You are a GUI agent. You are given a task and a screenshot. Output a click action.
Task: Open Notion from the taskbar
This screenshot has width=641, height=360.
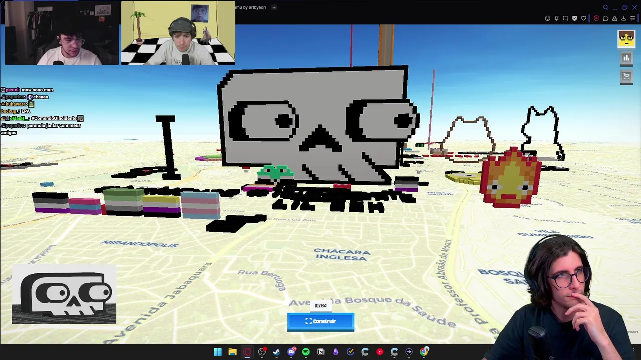pyautogui.click(x=321, y=352)
